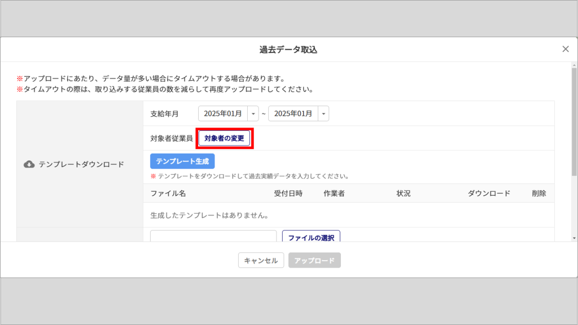The image size is (578, 325).
Task: Click the 支給年月 label
Action: click(x=164, y=114)
